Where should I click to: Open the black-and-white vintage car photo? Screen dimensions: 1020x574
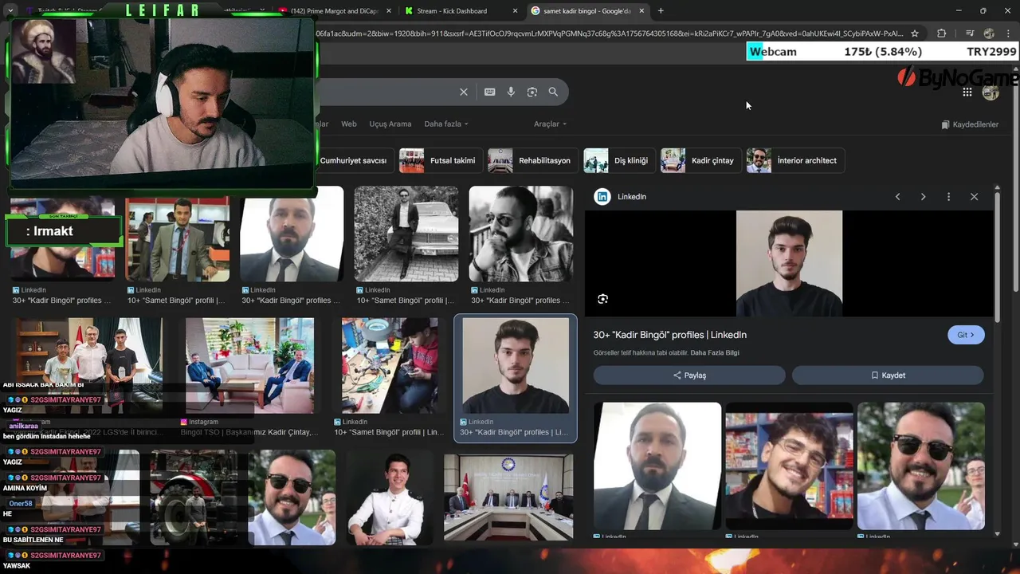406,234
